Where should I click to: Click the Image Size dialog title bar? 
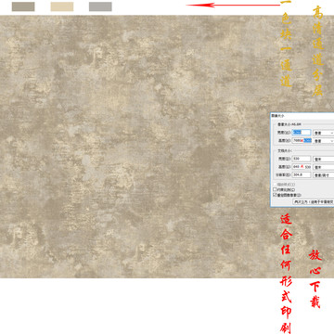(x=302, y=115)
